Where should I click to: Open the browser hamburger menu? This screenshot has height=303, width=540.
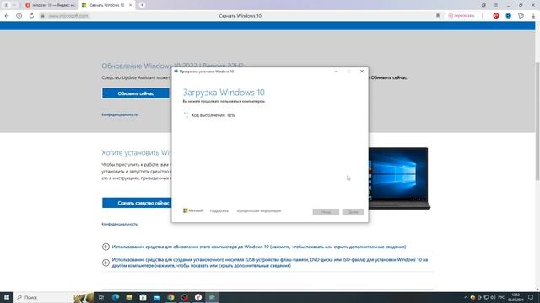pos(496,5)
